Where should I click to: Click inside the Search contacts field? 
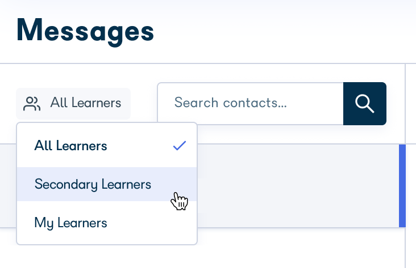(x=251, y=104)
